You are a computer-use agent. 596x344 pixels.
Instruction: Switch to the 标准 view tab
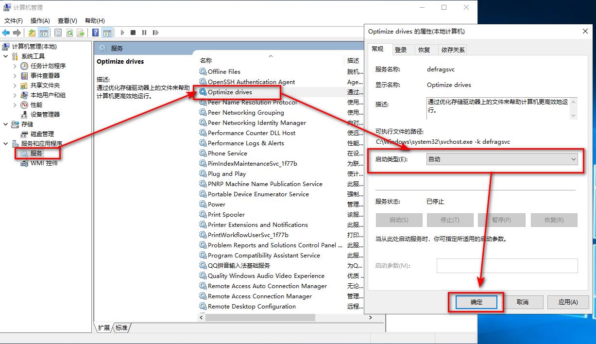pos(121,328)
